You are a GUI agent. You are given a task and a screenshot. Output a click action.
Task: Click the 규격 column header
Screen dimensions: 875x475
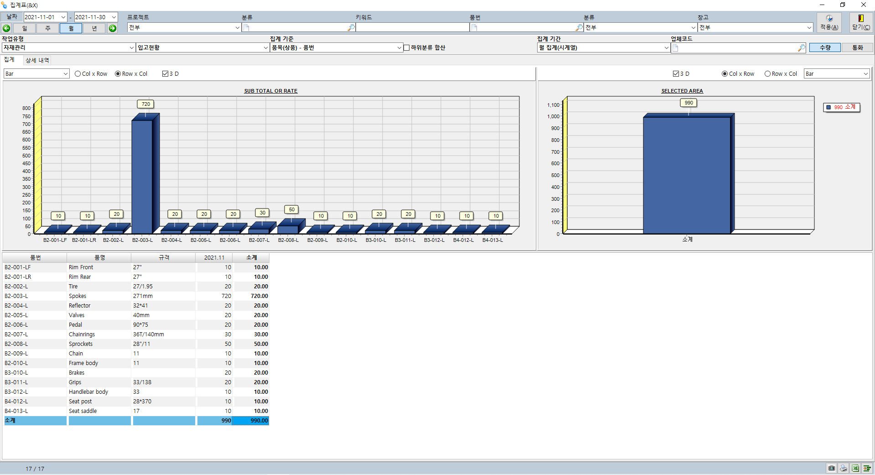(x=164, y=258)
